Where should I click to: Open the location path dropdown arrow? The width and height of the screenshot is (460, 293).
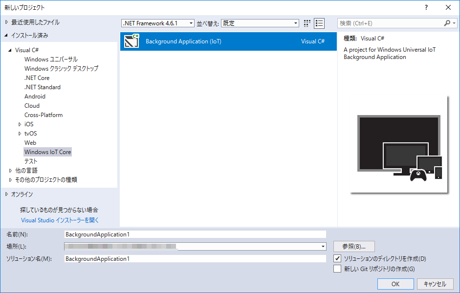click(323, 247)
